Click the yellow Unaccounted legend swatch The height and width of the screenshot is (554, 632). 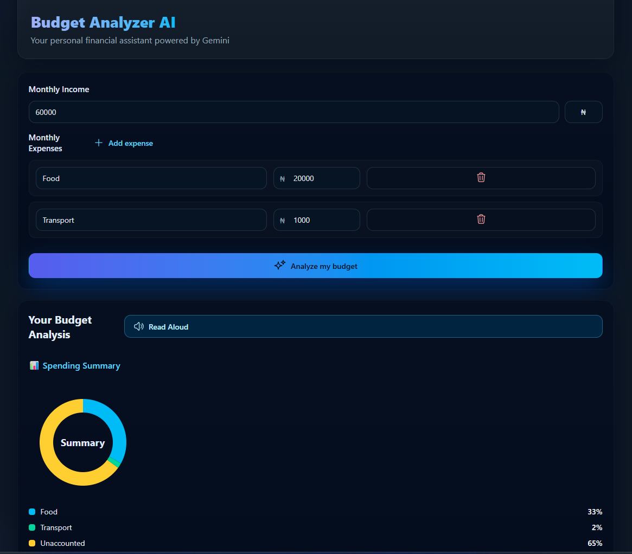pyautogui.click(x=32, y=543)
